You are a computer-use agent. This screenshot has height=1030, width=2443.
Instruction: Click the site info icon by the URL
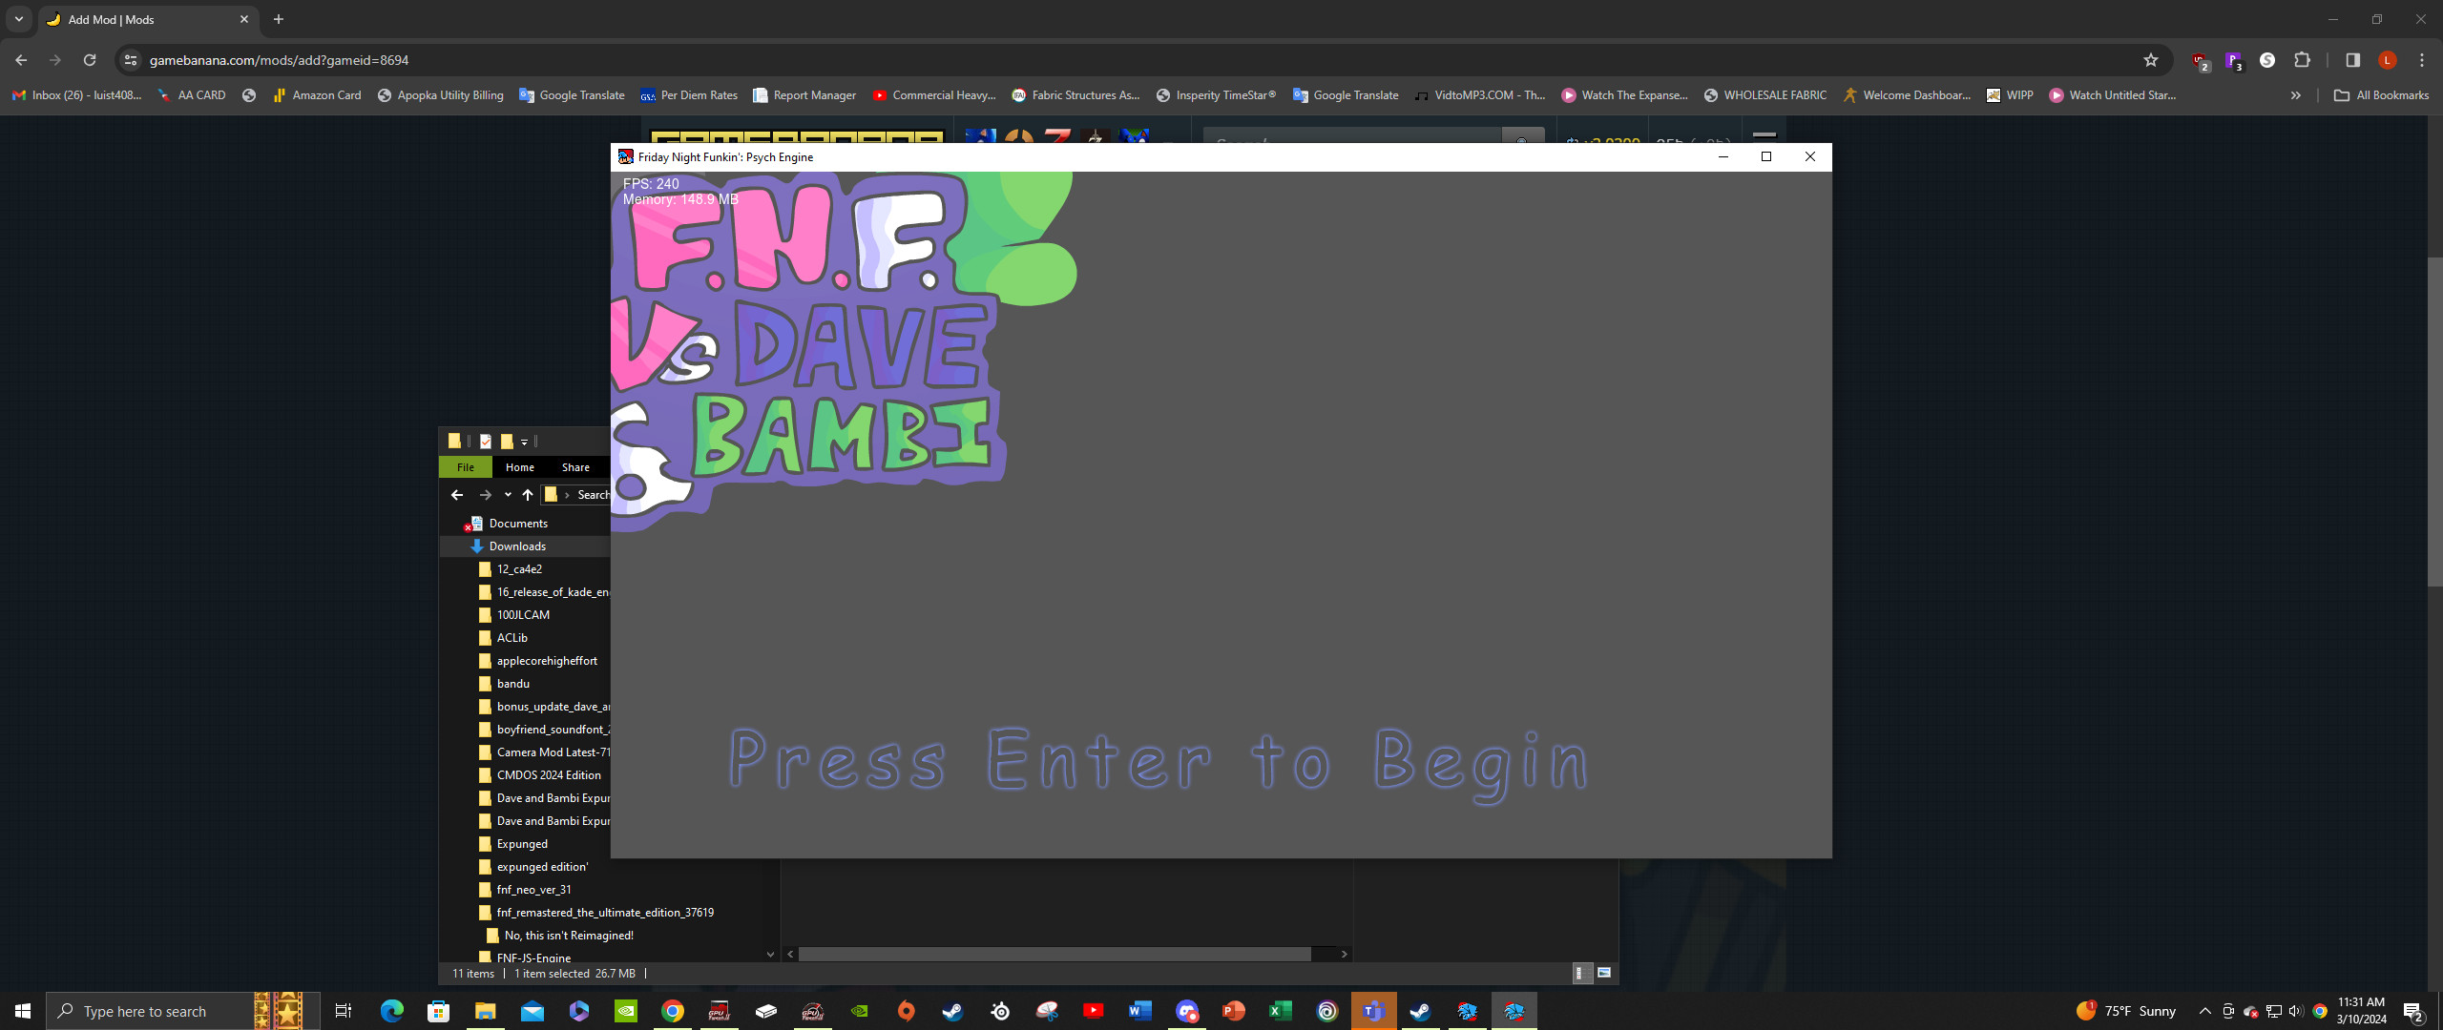tap(131, 60)
